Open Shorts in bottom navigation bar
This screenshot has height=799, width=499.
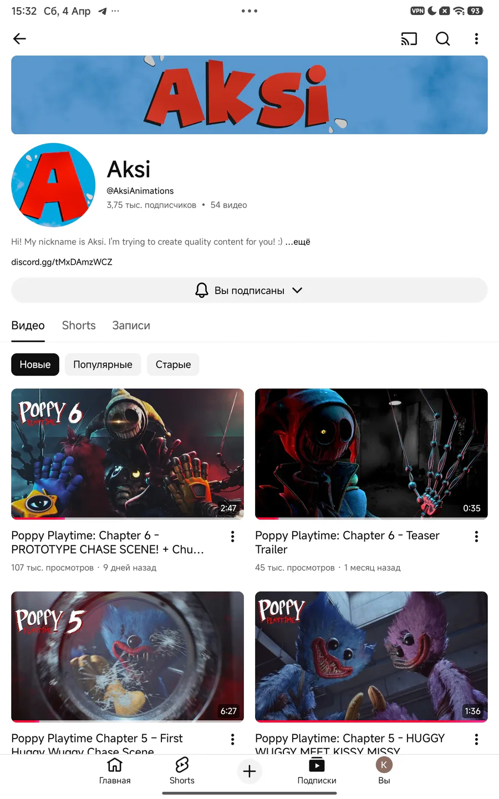click(x=182, y=771)
